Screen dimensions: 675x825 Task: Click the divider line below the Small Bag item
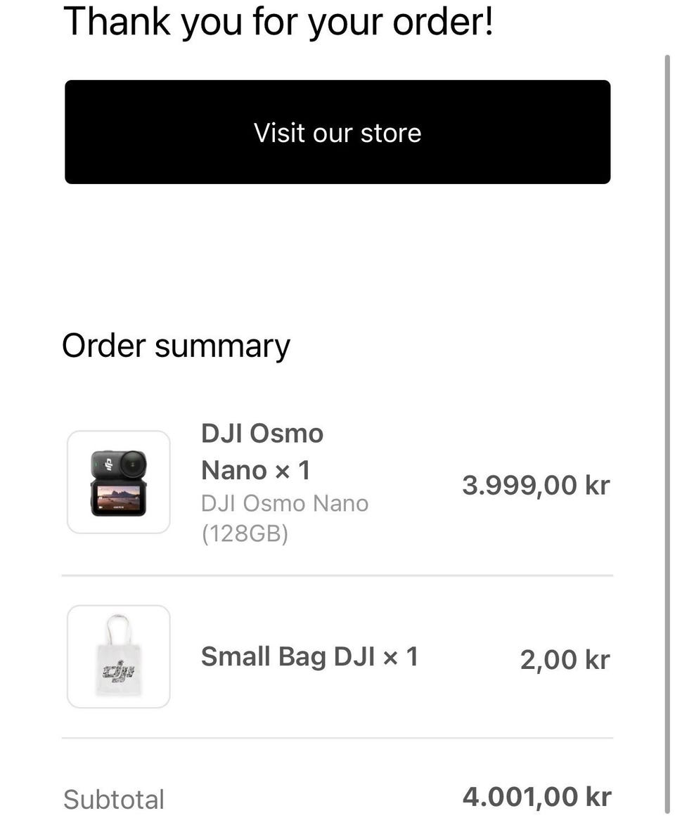coord(337,738)
